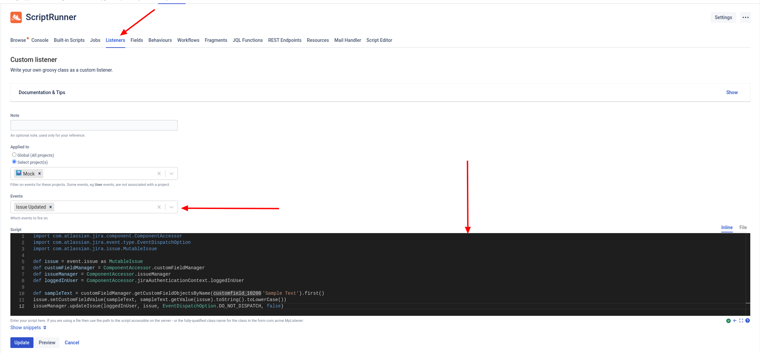
Task: Open the project selector dropdown
Action: click(x=171, y=173)
